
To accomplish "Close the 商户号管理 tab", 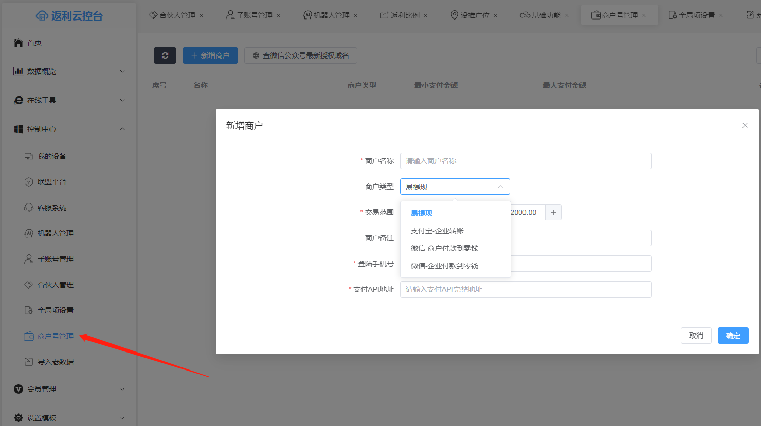I will 644,15.
